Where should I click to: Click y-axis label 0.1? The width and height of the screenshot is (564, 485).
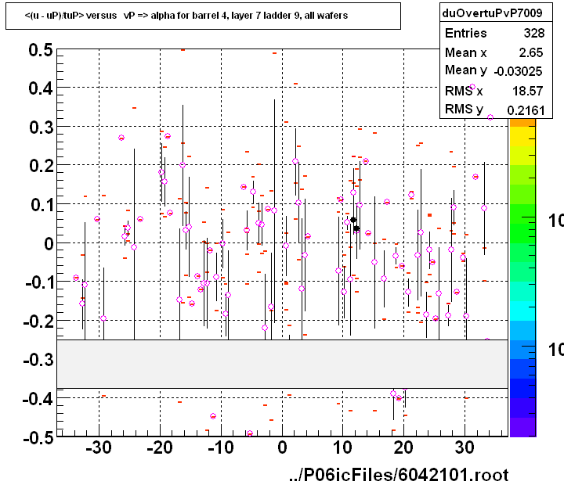(42, 205)
